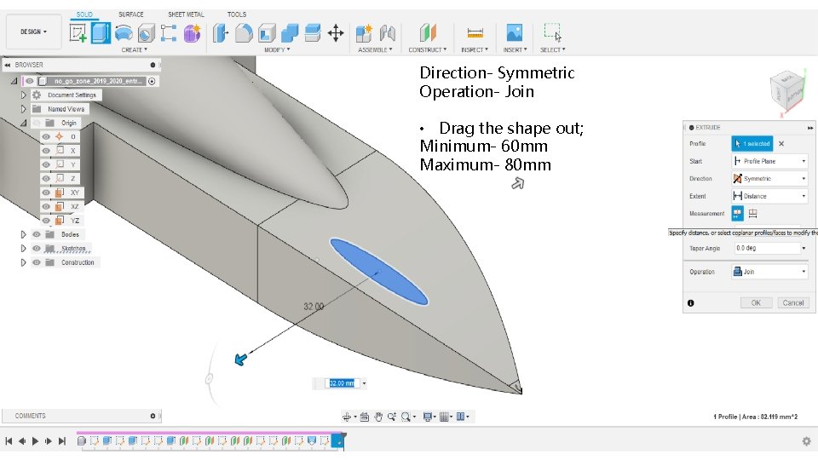This screenshot has width=818, height=460.
Task: Pick the Press Pull tool icon
Action: click(221, 33)
